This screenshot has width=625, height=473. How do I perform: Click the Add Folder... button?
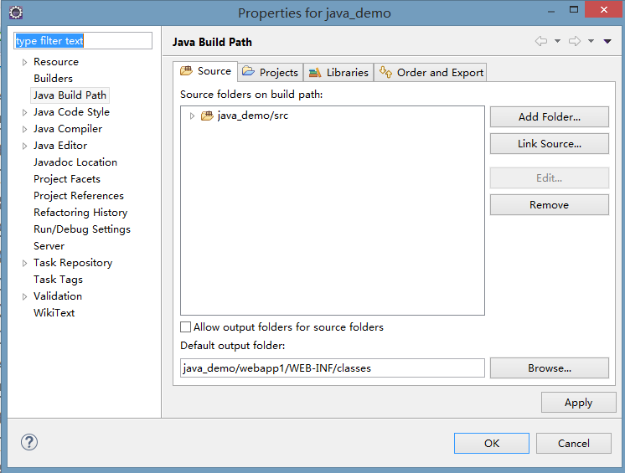(549, 117)
